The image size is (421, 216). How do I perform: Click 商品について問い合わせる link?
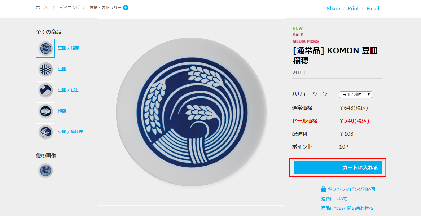pos(347,208)
